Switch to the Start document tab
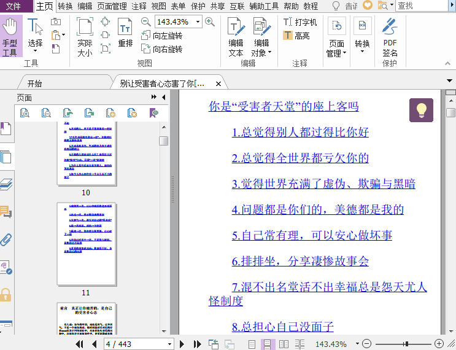The width and height of the screenshot is (456, 350). (35, 84)
